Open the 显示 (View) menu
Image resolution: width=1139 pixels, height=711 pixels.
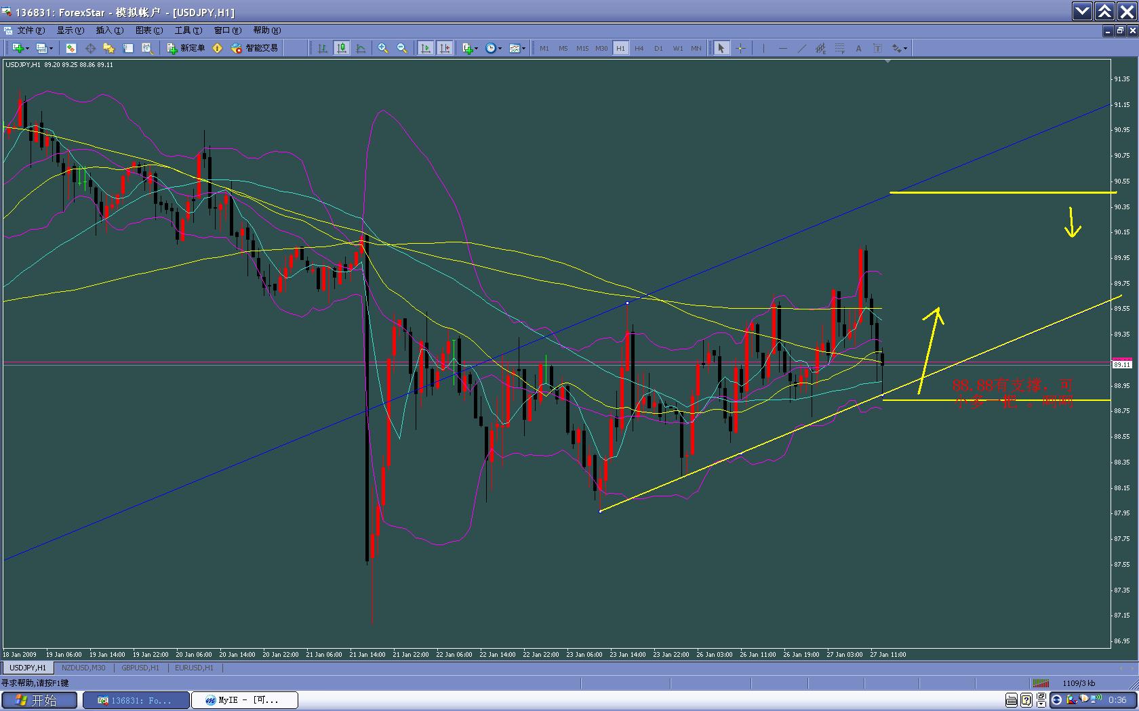click(70, 30)
